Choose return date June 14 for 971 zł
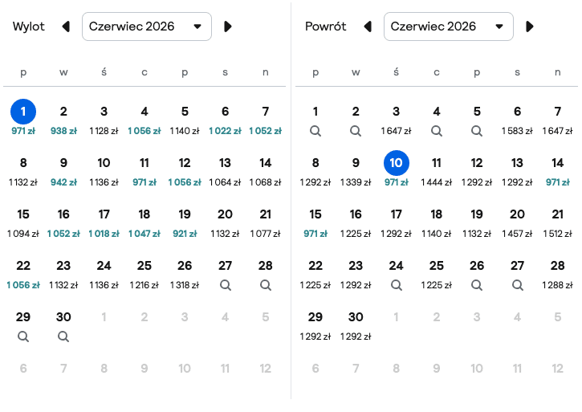 (x=557, y=172)
